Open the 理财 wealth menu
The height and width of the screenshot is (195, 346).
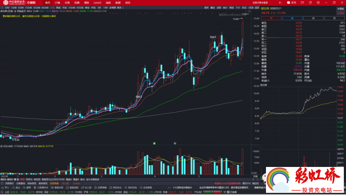tap(87, 3)
